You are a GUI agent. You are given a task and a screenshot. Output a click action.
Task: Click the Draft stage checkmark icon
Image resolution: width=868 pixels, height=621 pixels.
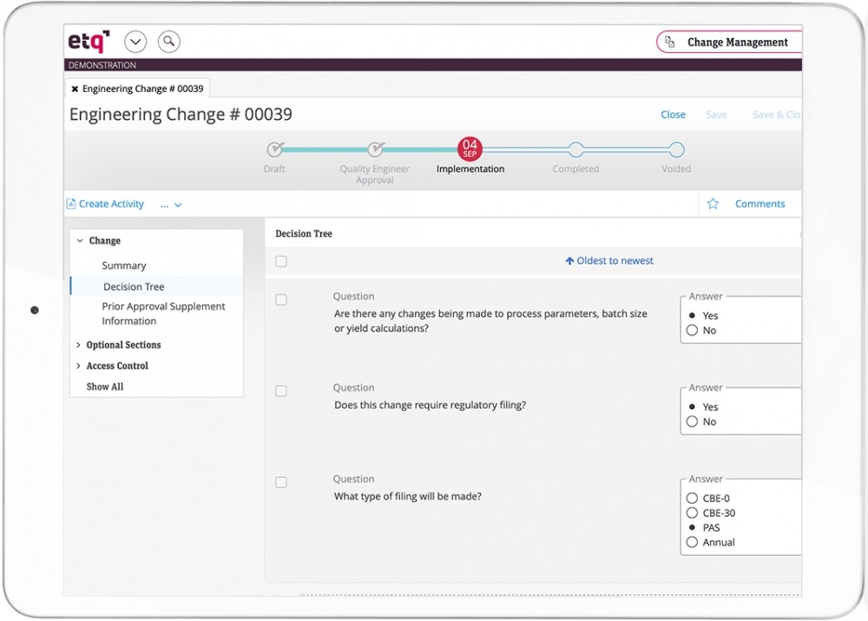pyautogui.click(x=274, y=148)
